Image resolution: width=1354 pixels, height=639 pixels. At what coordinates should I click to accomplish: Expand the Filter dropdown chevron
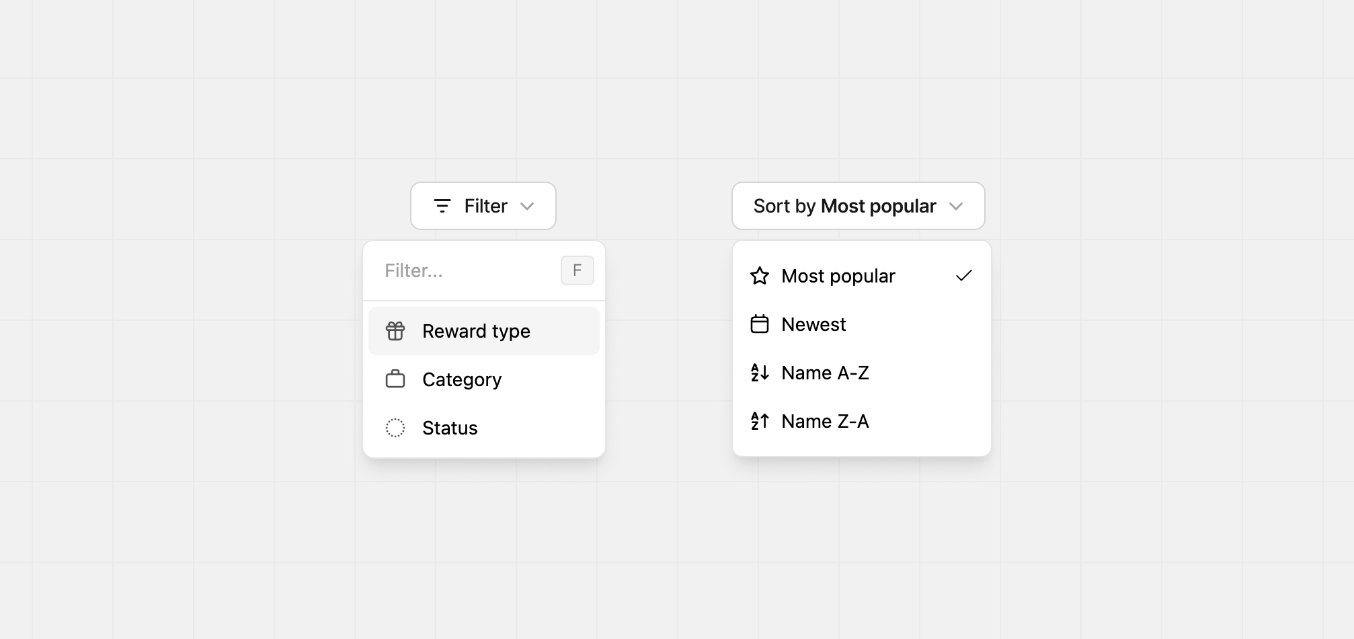pos(527,206)
